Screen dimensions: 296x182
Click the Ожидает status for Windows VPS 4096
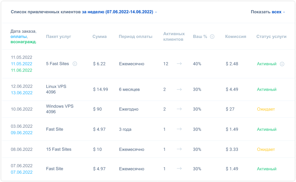point(266,109)
